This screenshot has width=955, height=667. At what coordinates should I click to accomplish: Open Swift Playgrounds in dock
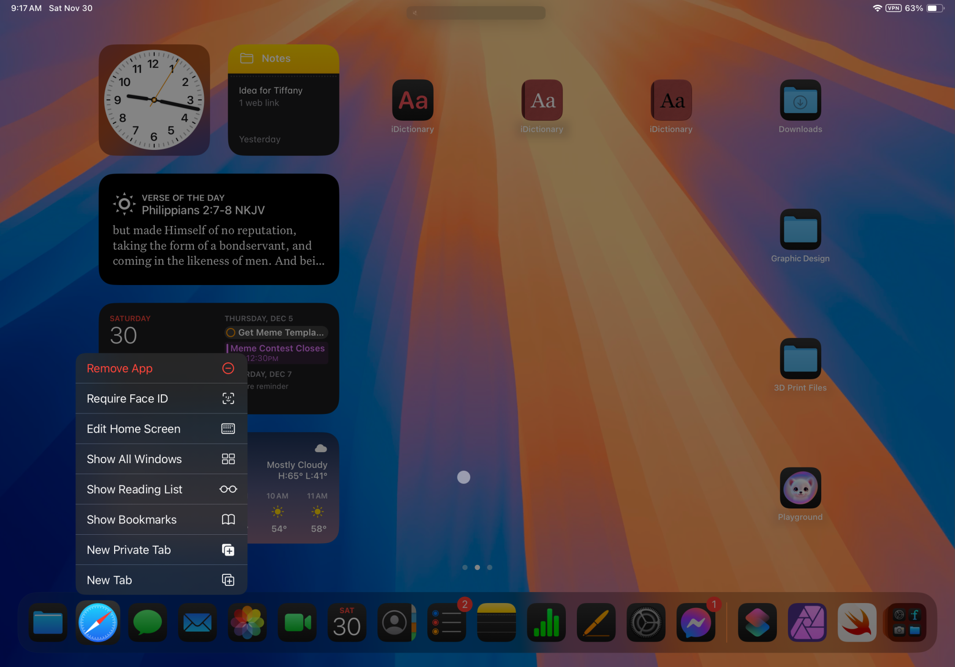point(857,623)
